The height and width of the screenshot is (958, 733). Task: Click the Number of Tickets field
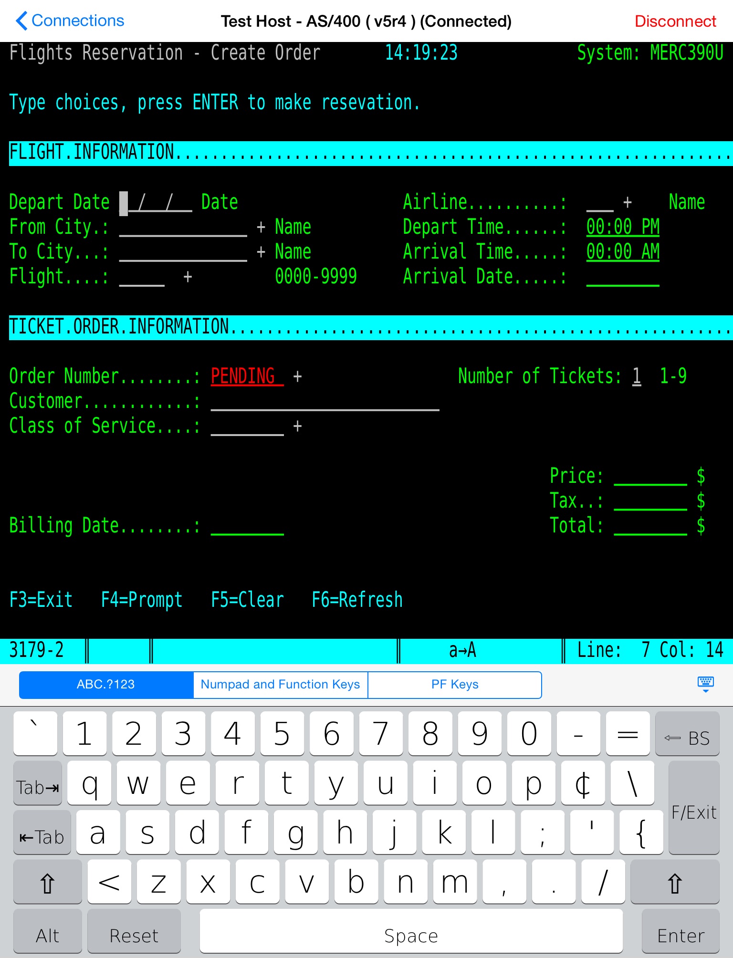(637, 376)
